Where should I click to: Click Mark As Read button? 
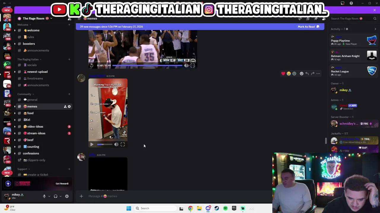coord(308,27)
